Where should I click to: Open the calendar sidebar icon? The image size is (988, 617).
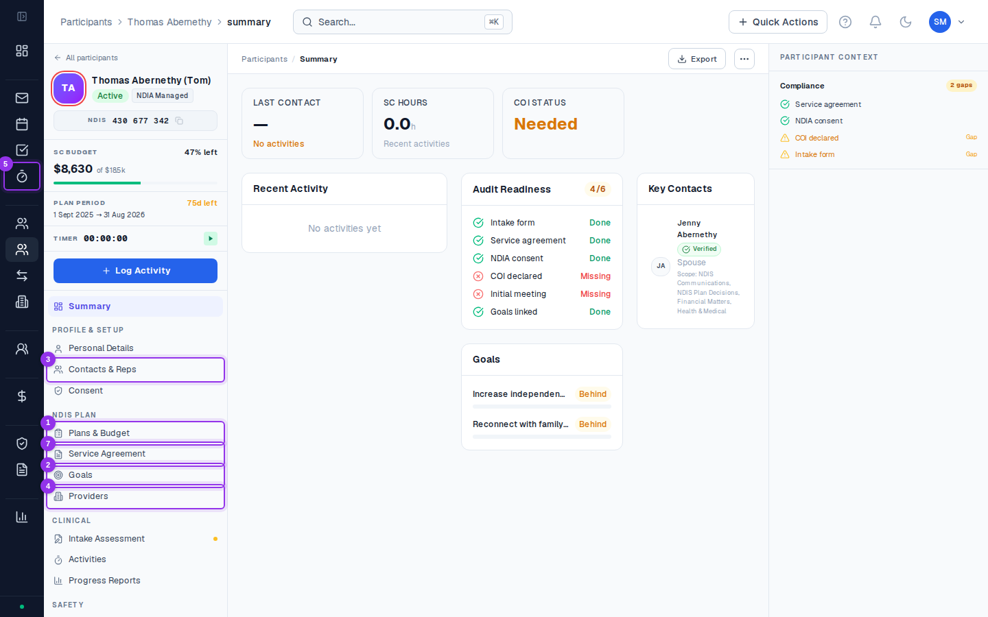pyautogui.click(x=22, y=124)
